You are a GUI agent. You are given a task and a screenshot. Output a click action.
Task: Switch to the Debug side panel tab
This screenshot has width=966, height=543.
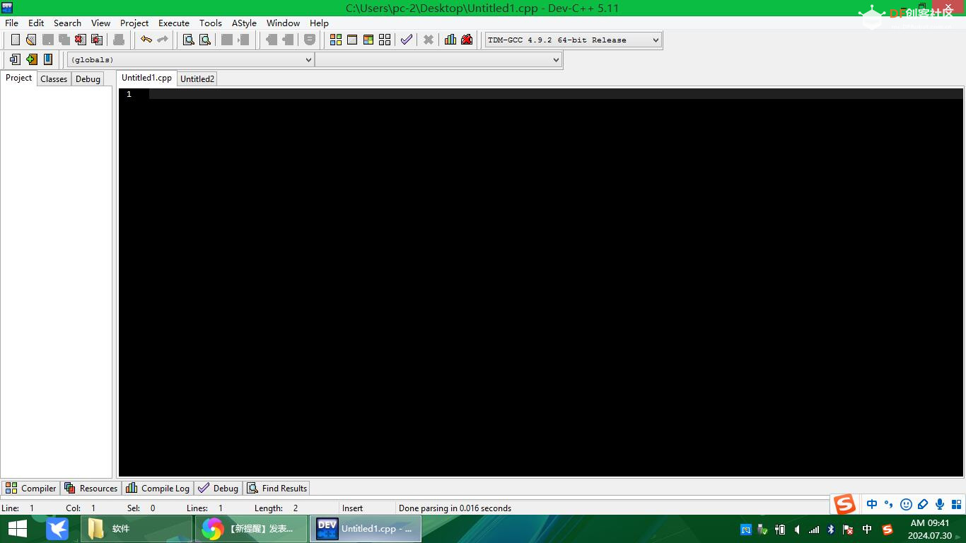pyautogui.click(x=88, y=79)
